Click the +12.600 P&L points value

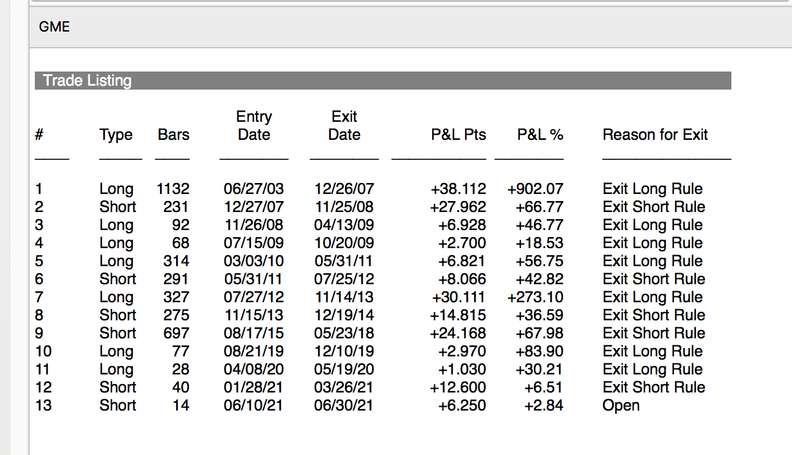tap(458, 387)
